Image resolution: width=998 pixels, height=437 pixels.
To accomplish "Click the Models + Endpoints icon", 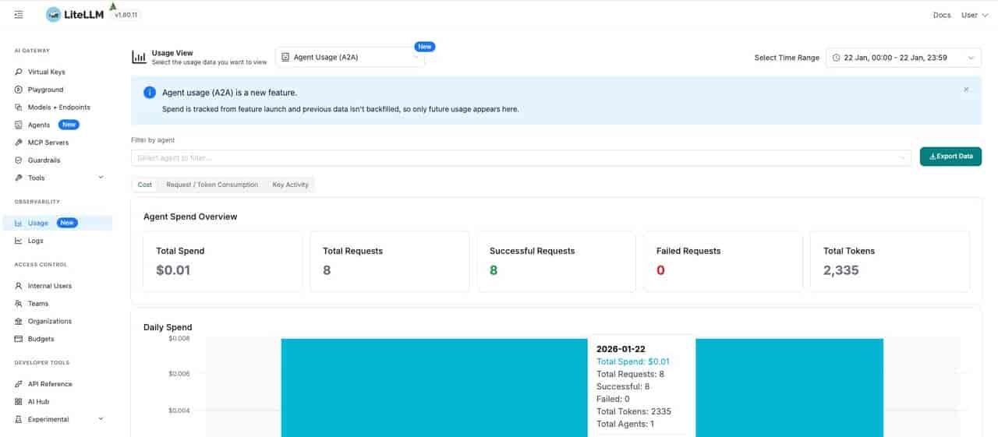I will coord(19,107).
